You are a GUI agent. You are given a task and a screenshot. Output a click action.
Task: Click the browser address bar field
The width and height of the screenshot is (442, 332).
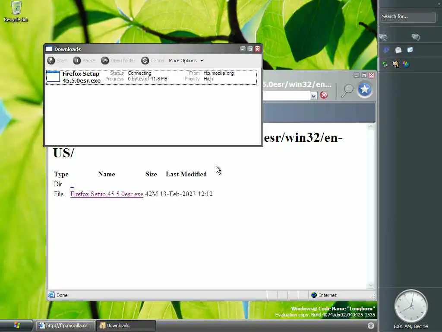tap(287, 96)
